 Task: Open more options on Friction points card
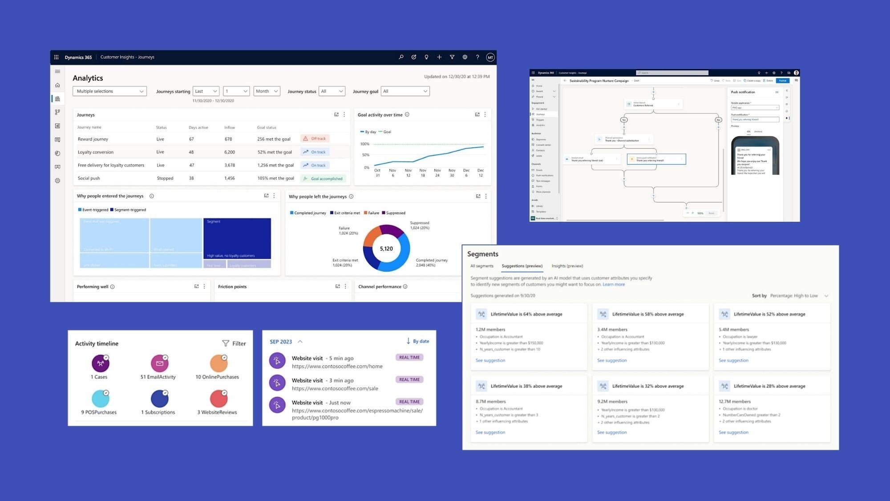point(345,286)
